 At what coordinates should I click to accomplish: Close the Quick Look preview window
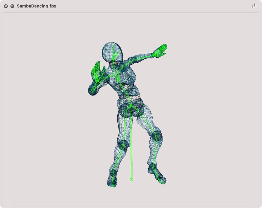point(6,6)
